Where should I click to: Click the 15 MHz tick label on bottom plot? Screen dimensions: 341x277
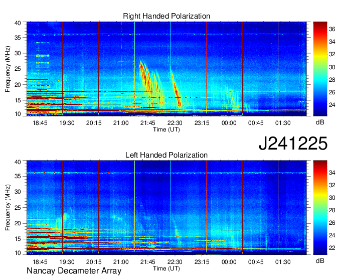18,239
